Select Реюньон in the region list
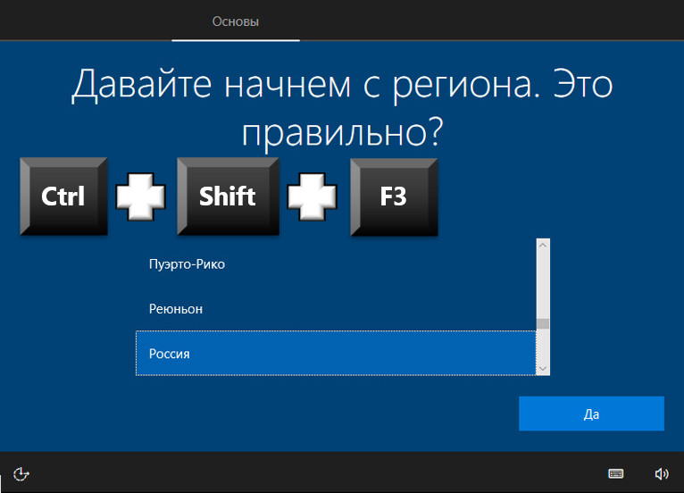This screenshot has width=684, height=493. [336, 309]
